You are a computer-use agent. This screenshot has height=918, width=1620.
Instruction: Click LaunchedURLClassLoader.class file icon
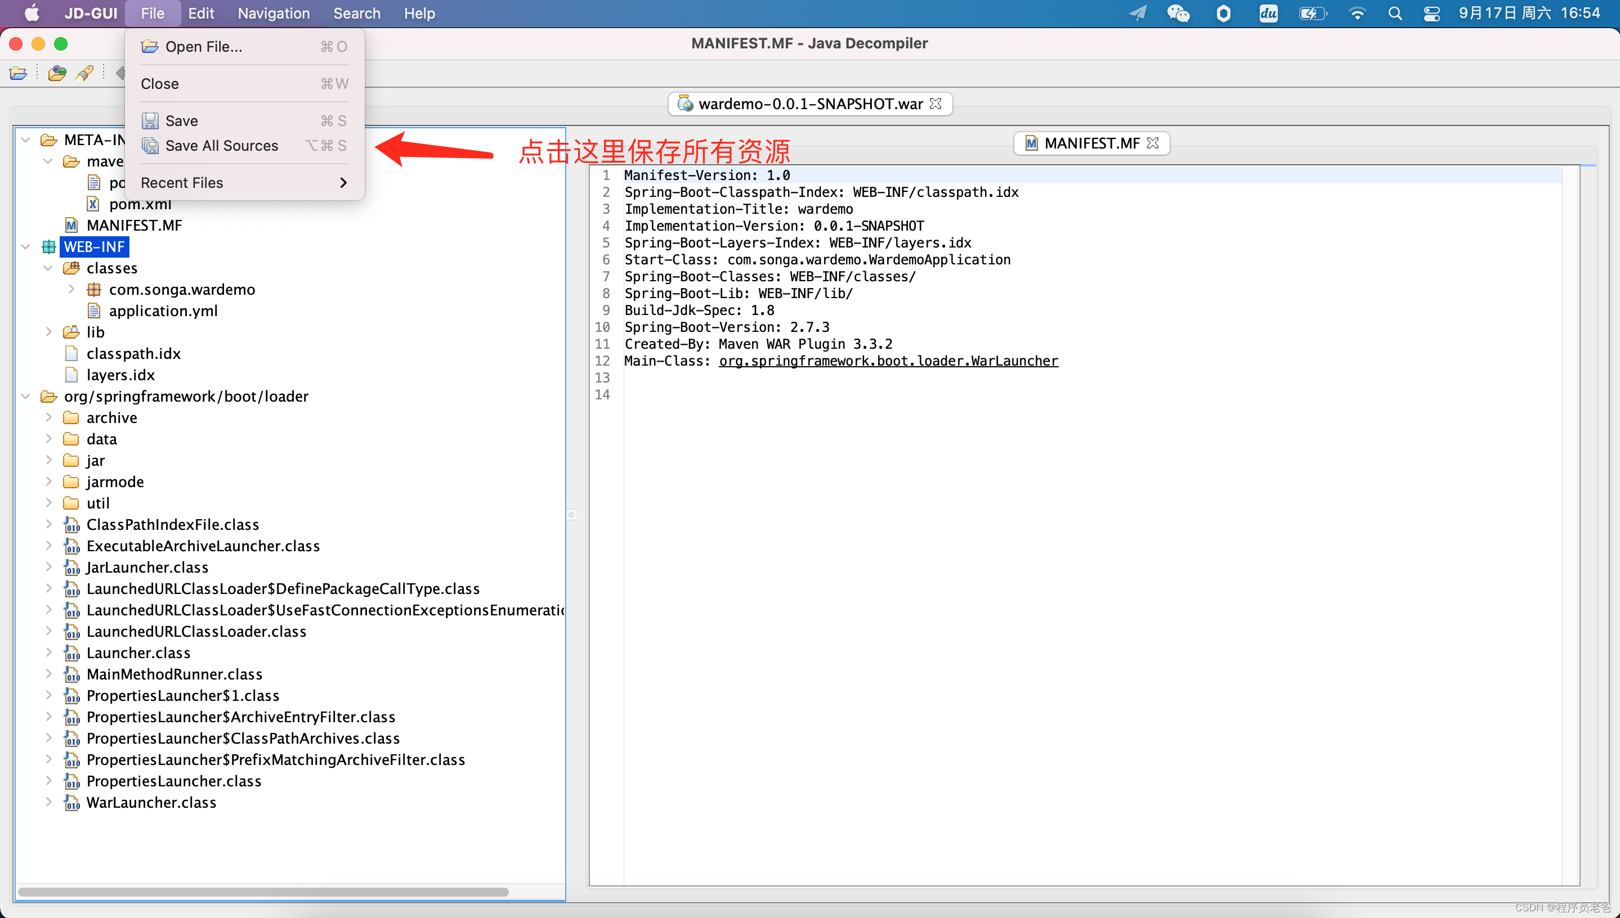pyautogui.click(x=72, y=632)
